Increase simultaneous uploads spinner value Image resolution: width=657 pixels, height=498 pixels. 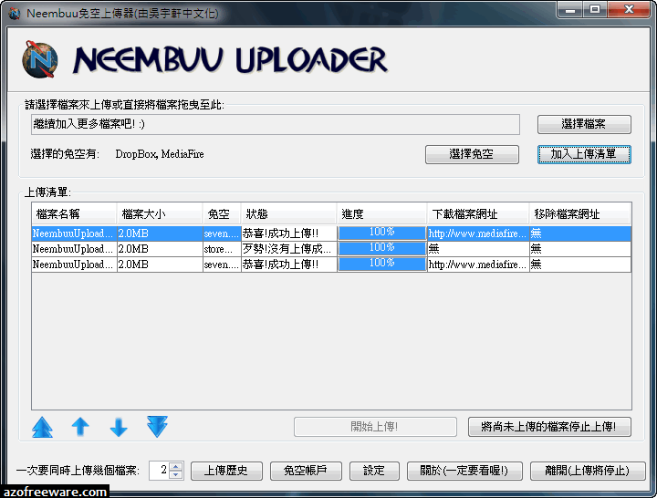point(176,466)
